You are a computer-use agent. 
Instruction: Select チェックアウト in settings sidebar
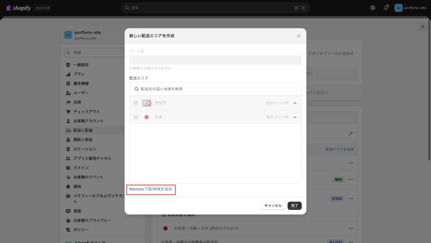coord(86,112)
